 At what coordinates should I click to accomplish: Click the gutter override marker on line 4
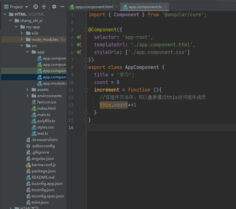79,37
